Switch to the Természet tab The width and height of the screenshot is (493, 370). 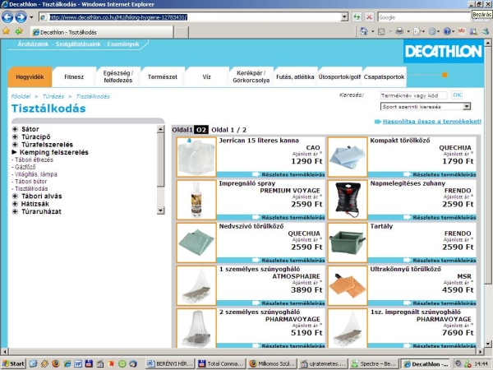click(163, 76)
